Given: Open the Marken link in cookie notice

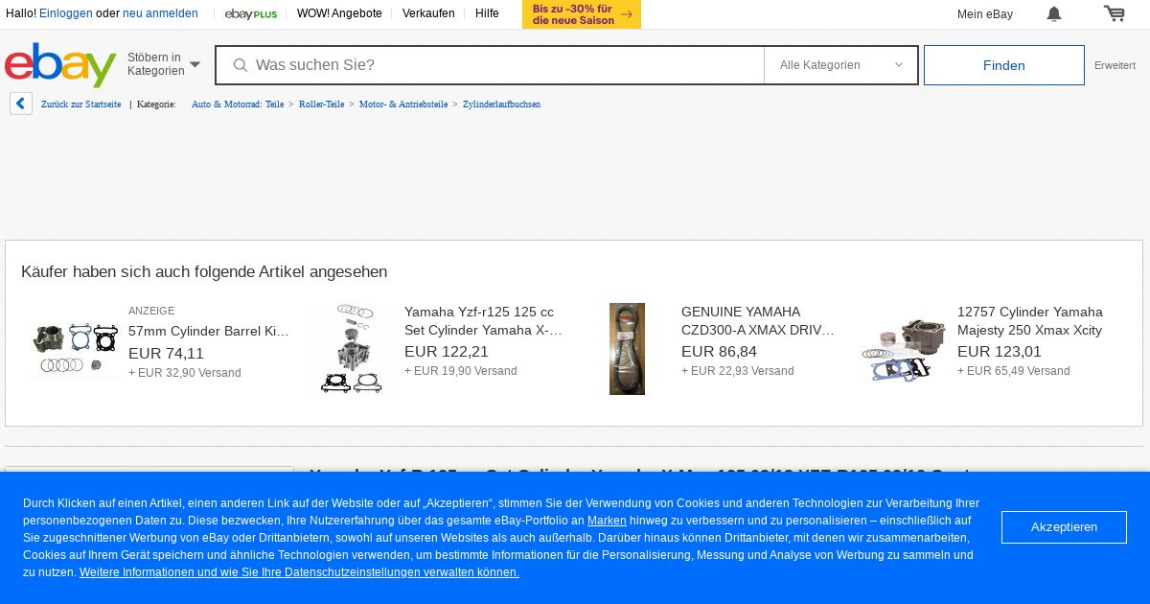Looking at the screenshot, I should [607, 521].
